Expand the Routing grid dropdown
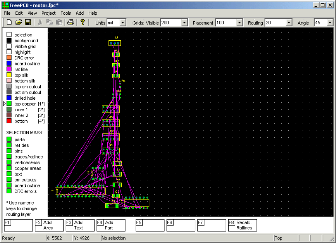This screenshot has width=336, height=243. [289, 23]
